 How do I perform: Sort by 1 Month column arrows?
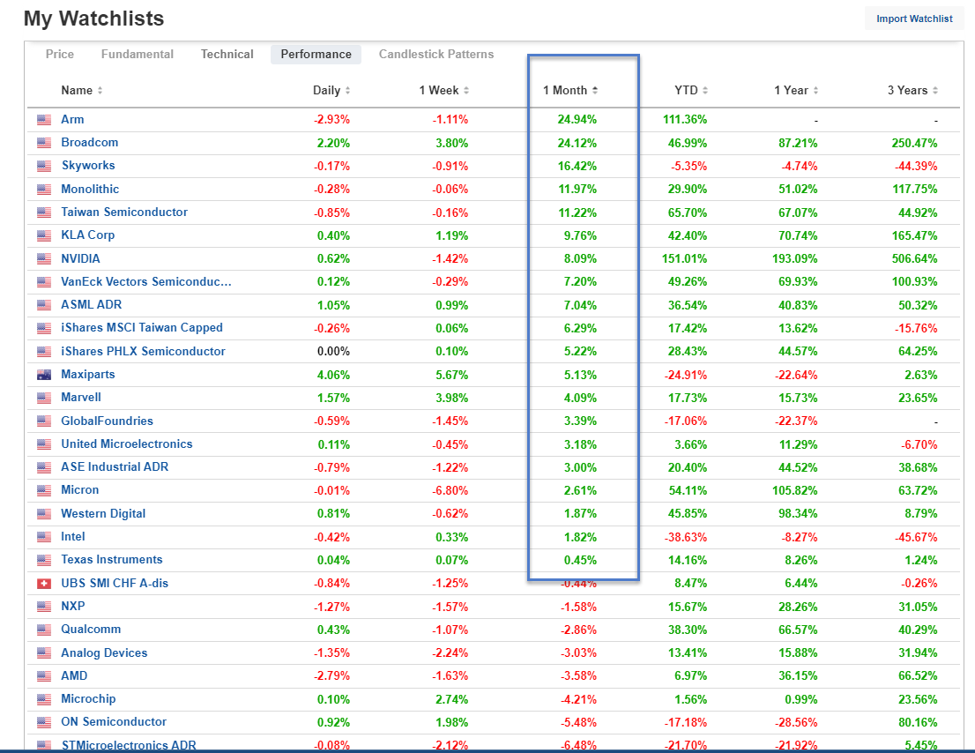click(595, 91)
